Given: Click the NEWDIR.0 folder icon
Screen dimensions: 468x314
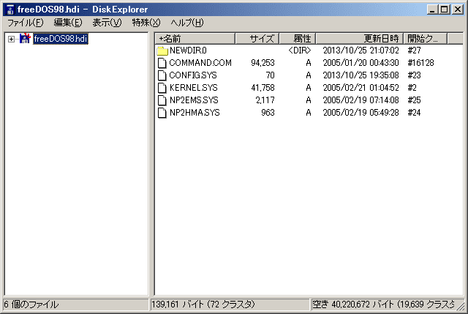Looking at the screenshot, I should [x=162, y=51].
